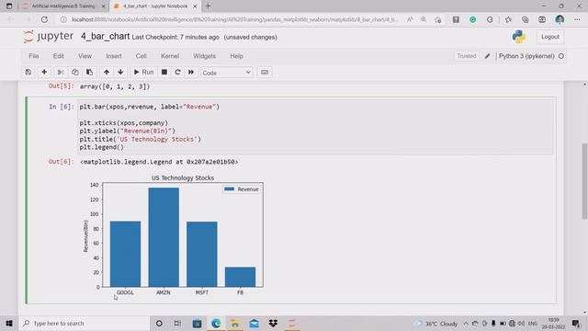
Task: Refresh the page in the browser
Action: [x=44, y=19]
